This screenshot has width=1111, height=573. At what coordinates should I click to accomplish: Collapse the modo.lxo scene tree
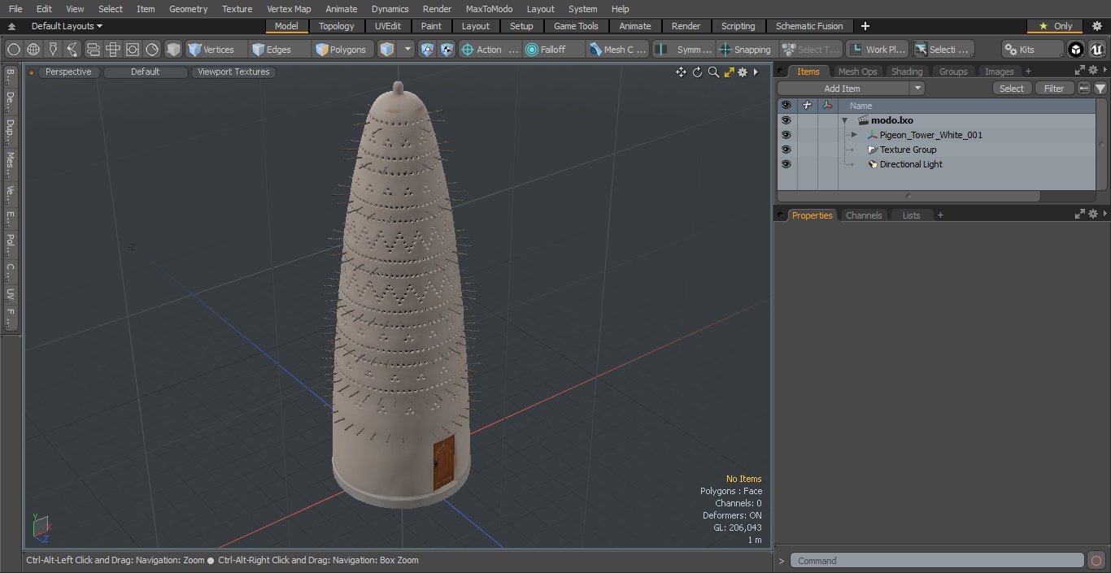[x=844, y=120]
